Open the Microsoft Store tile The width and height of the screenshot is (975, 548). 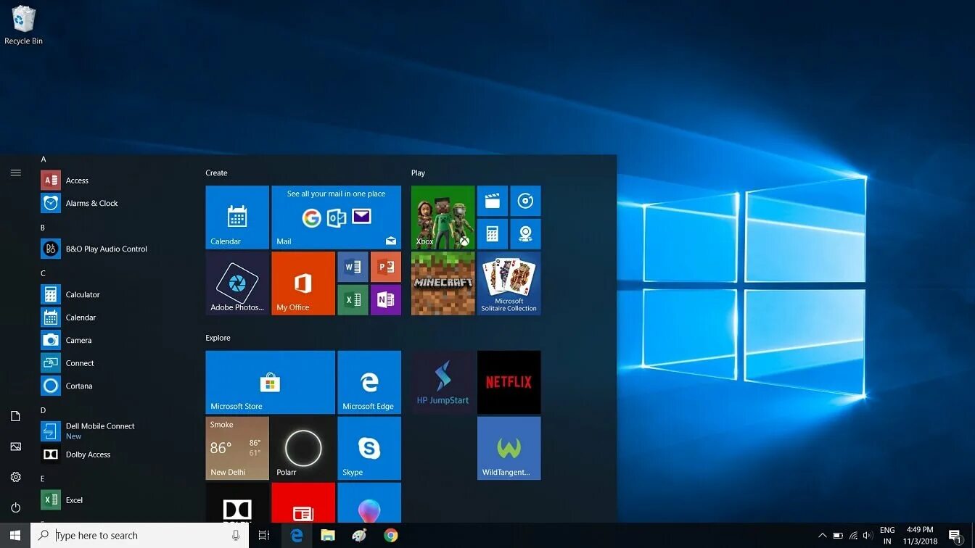[271, 382]
